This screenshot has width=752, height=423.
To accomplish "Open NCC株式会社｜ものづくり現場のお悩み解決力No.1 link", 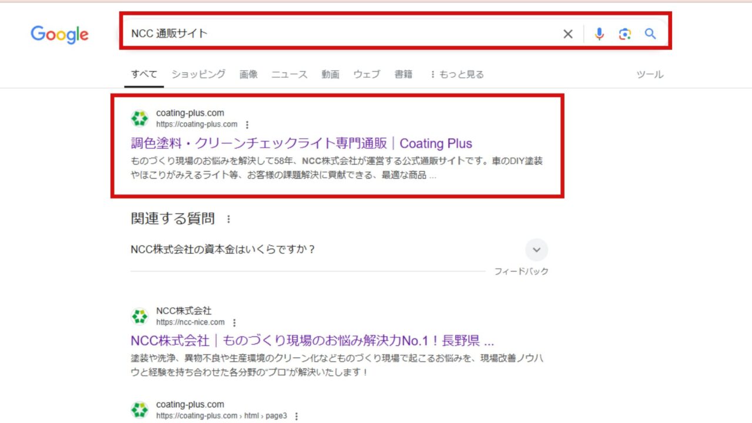I will click(312, 341).
